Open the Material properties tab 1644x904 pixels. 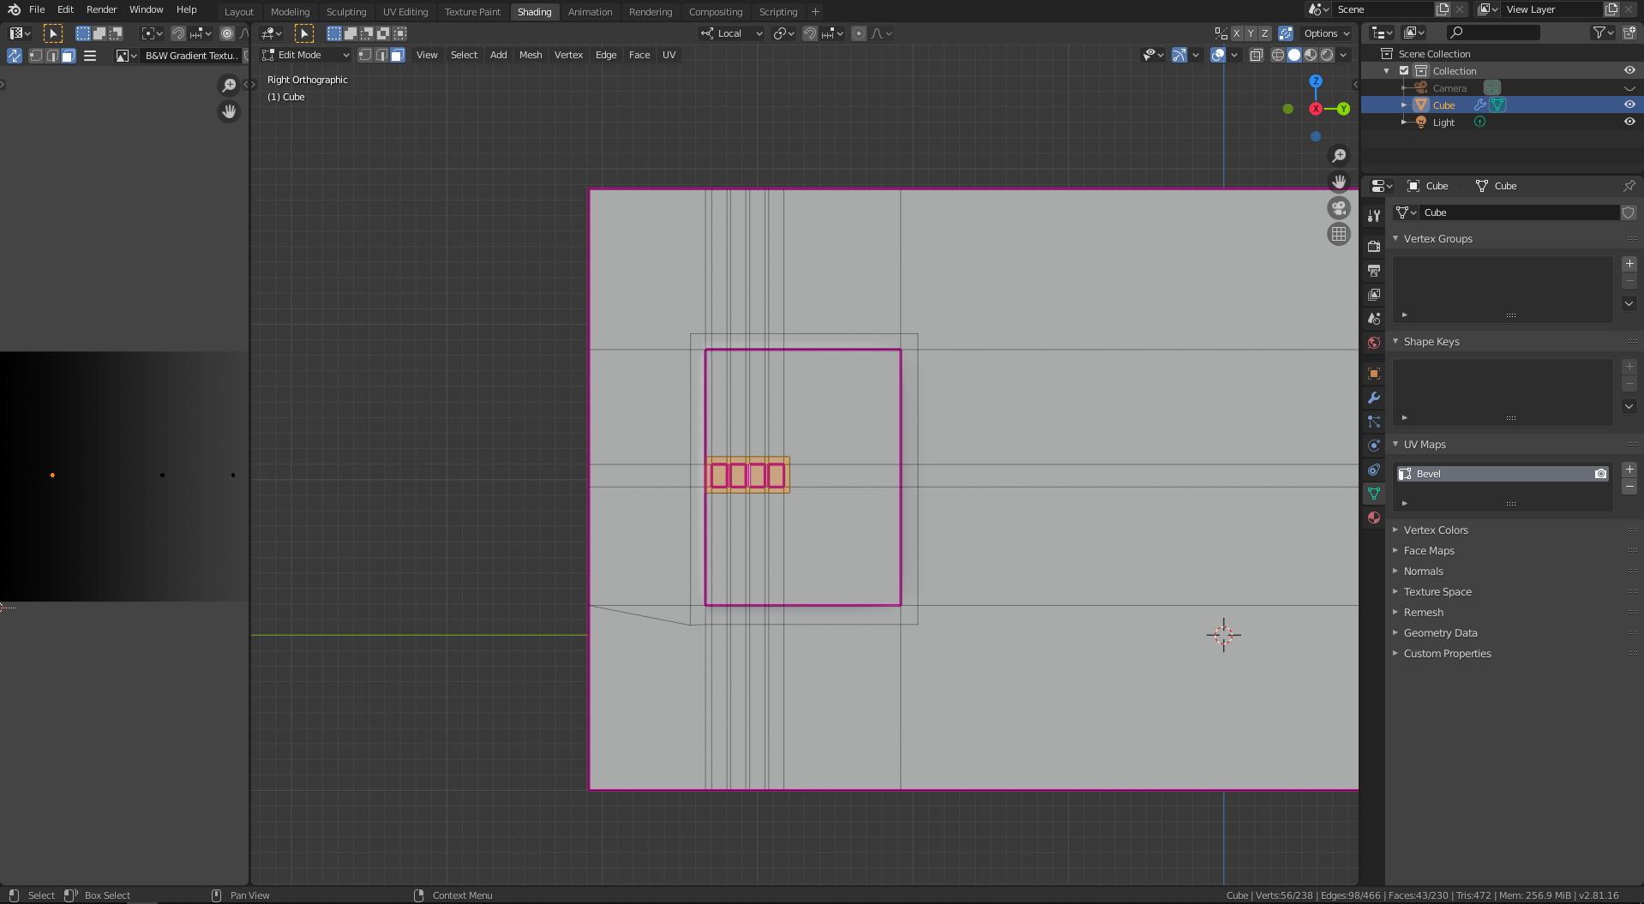click(x=1374, y=518)
